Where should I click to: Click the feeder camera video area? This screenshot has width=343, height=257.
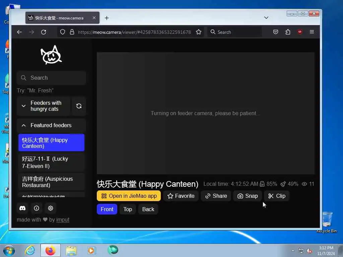(206, 113)
